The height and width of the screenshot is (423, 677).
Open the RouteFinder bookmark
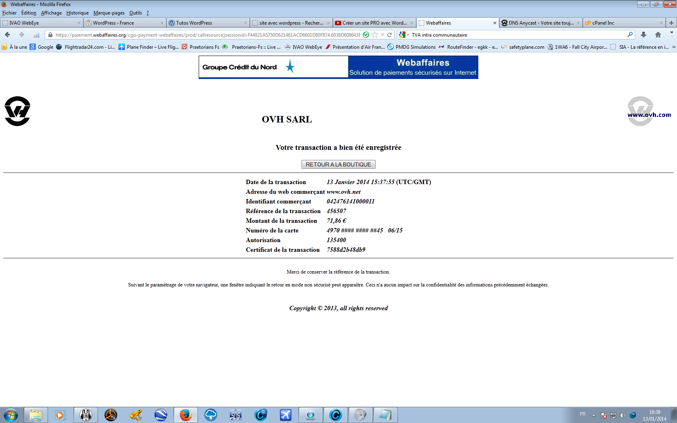coord(468,47)
